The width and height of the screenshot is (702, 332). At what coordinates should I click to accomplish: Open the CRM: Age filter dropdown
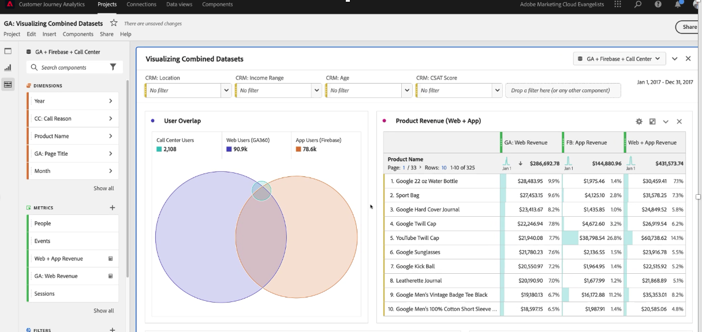point(407,90)
